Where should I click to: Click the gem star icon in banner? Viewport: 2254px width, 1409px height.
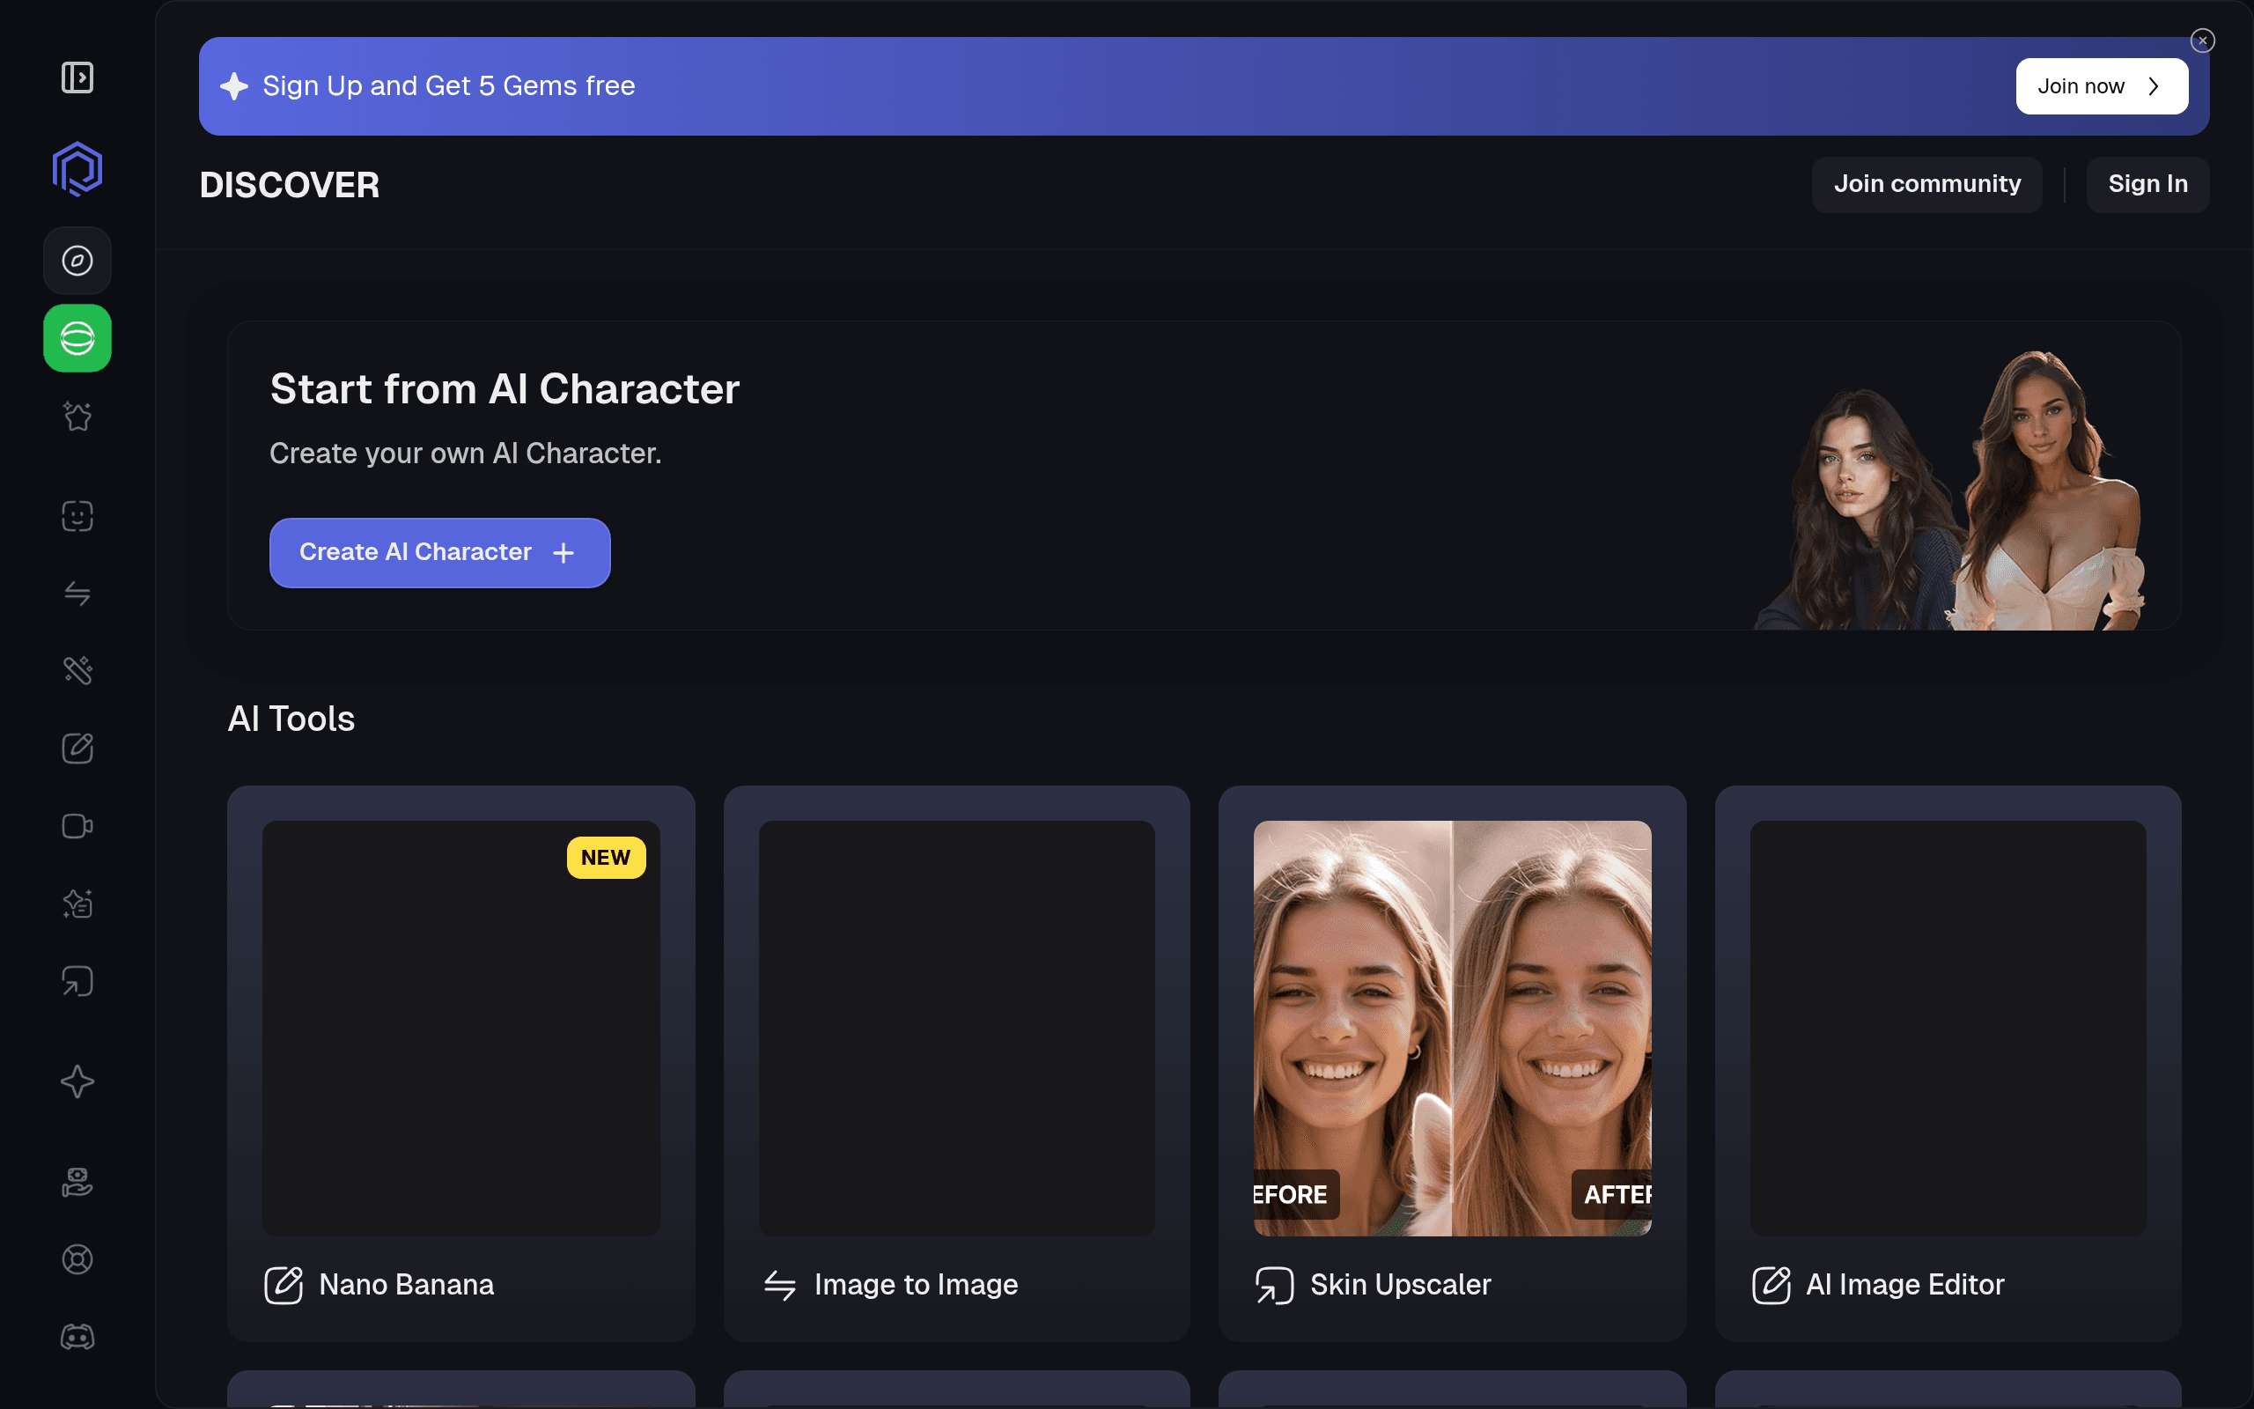[234, 86]
